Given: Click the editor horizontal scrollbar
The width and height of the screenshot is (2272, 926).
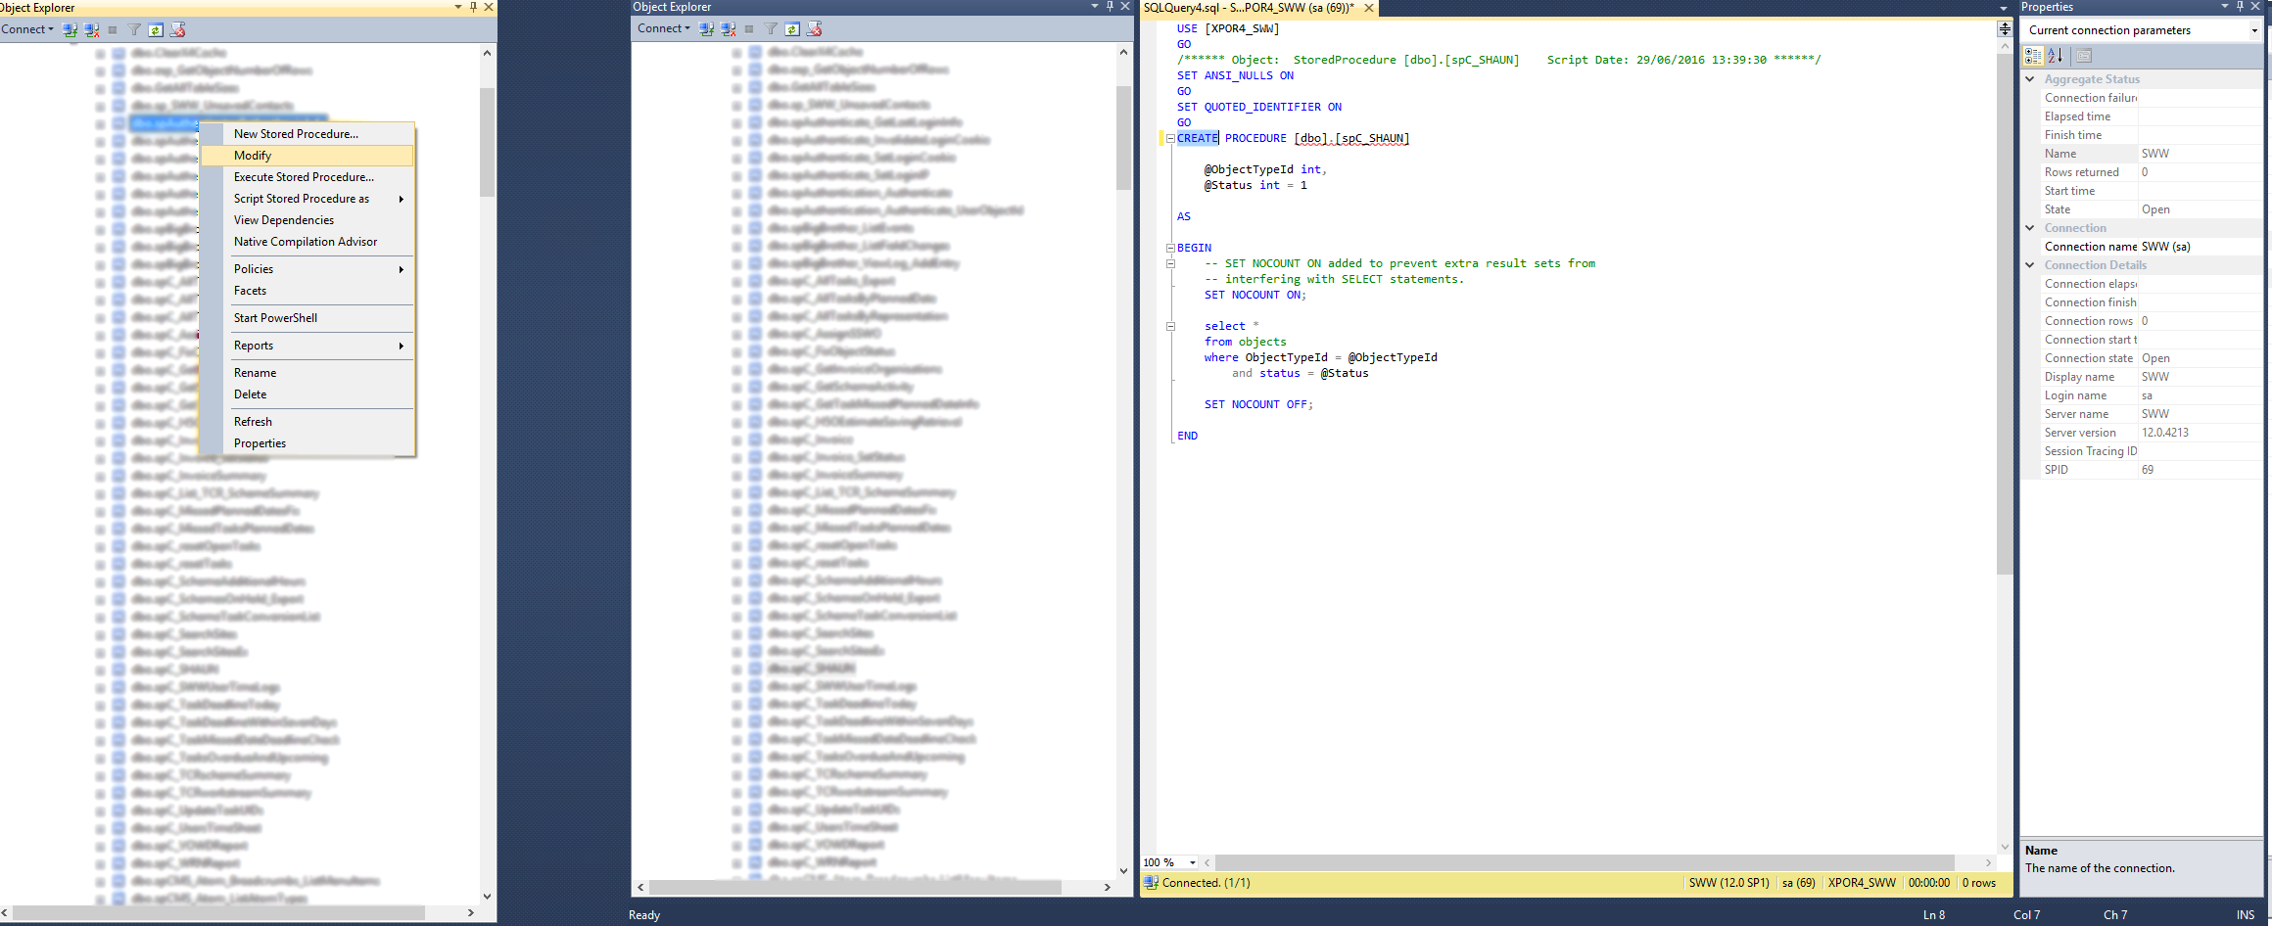Looking at the screenshot, I should 1584,862.
